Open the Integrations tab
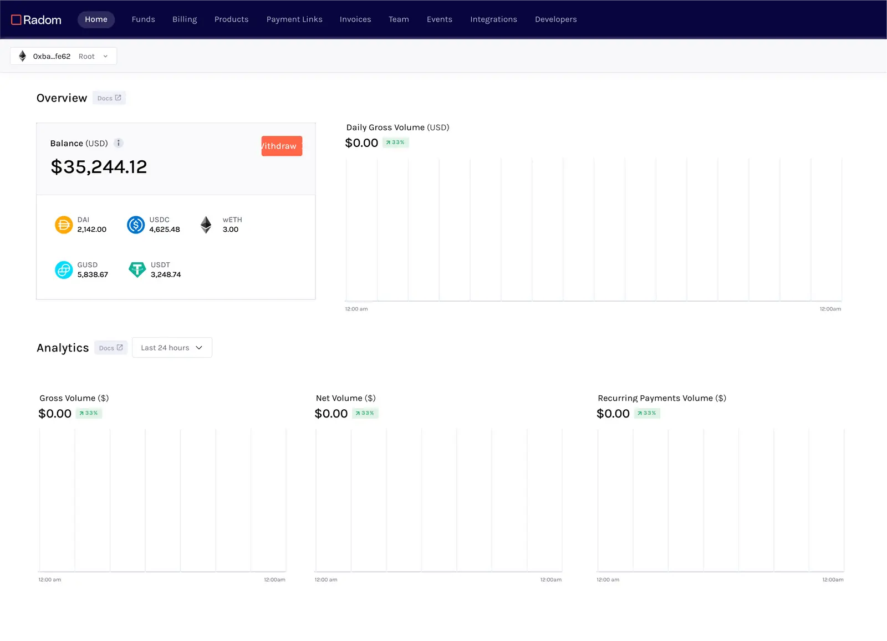887x641 pixels. click(x=493, y=19)
